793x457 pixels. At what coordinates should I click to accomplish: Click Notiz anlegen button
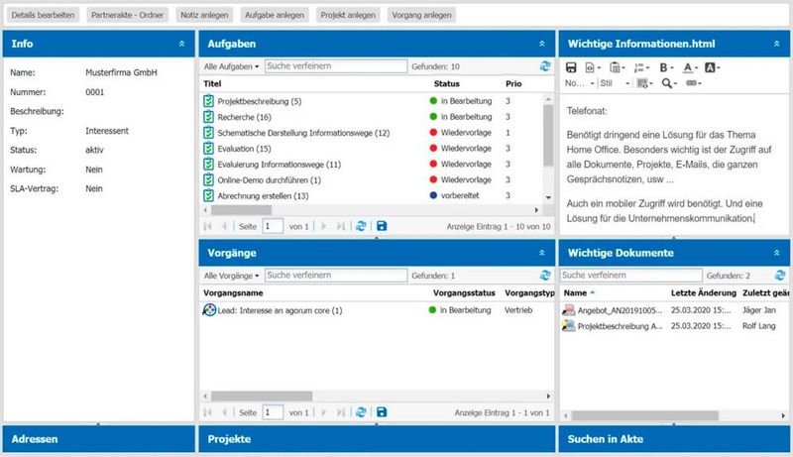click(x=204, y=15)
